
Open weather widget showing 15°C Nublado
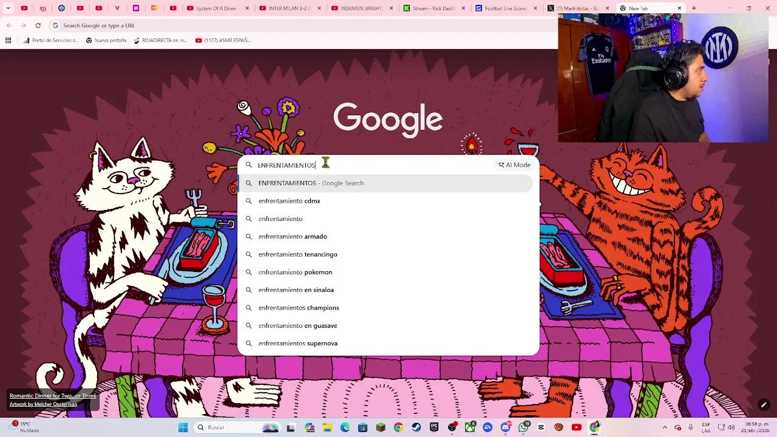(x=23, y=427)
